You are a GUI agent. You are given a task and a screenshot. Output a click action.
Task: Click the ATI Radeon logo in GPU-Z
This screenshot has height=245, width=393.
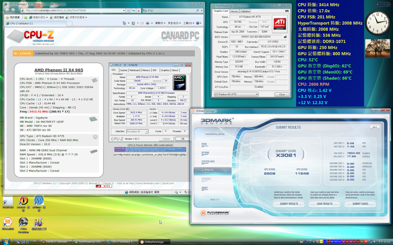pyautogui.click(x=280, y=24)
